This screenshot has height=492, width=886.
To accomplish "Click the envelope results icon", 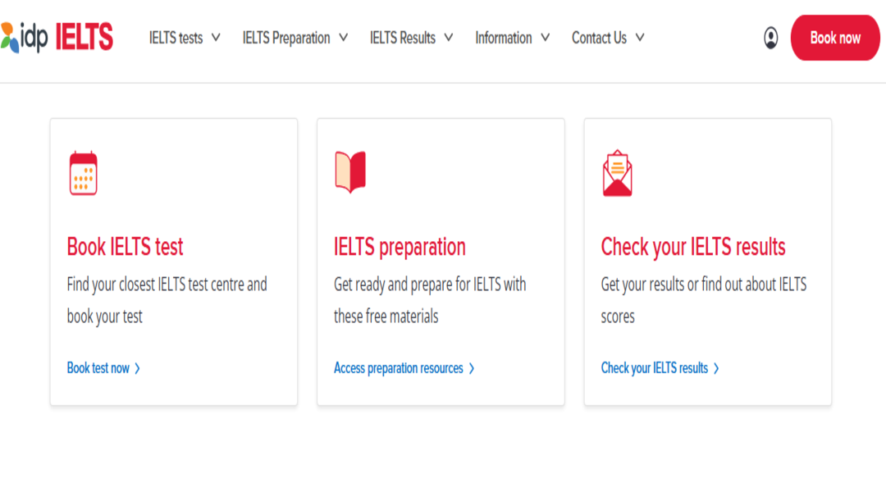I will [x=617, y=173].
